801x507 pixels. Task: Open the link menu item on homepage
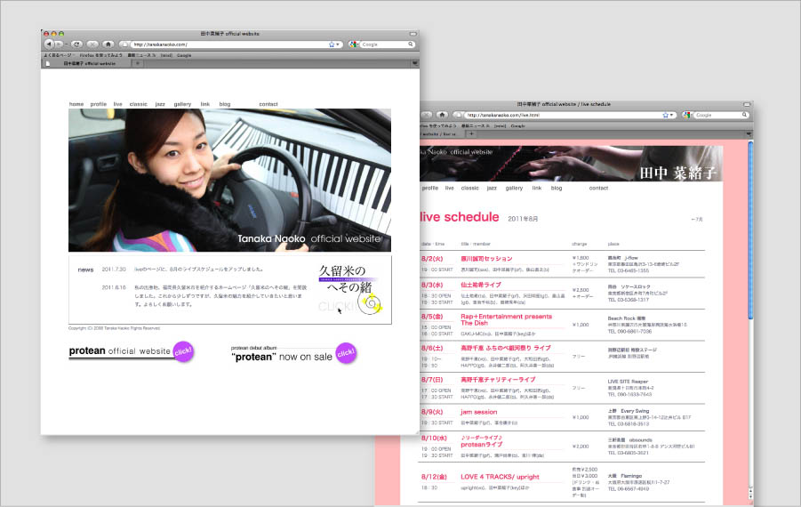coord(205,104)
